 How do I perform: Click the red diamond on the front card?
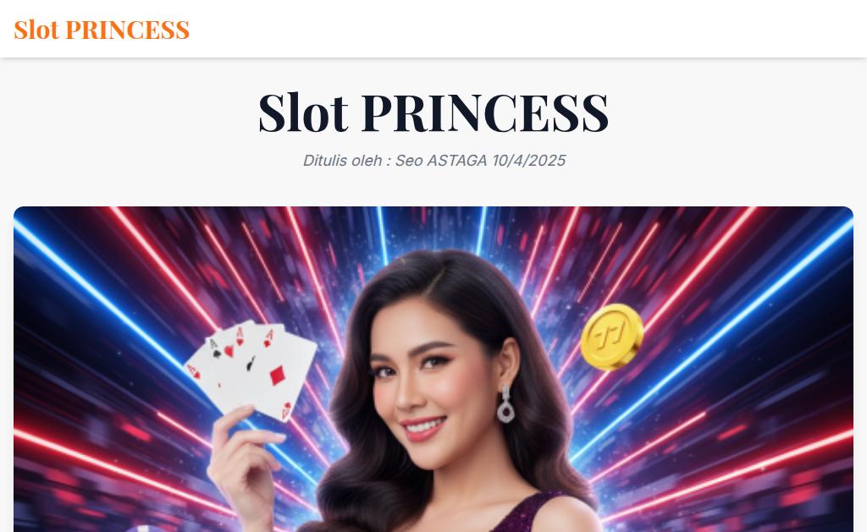[x=278, y=376]
